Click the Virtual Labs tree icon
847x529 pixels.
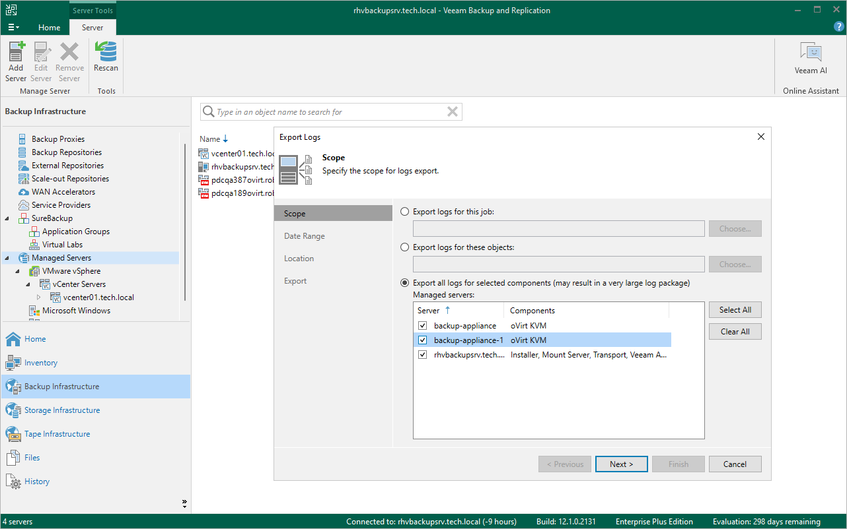(34, 245)
